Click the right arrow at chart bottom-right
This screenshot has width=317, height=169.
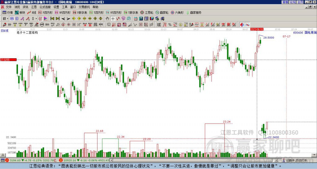(x=314, y=155)
